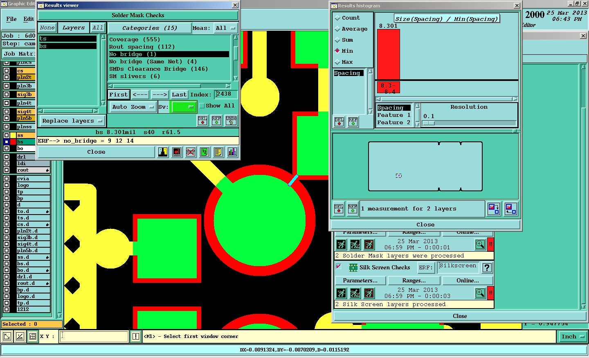Open the green Sv severity dropdown

pyautogui.click(x=184, y=107)
